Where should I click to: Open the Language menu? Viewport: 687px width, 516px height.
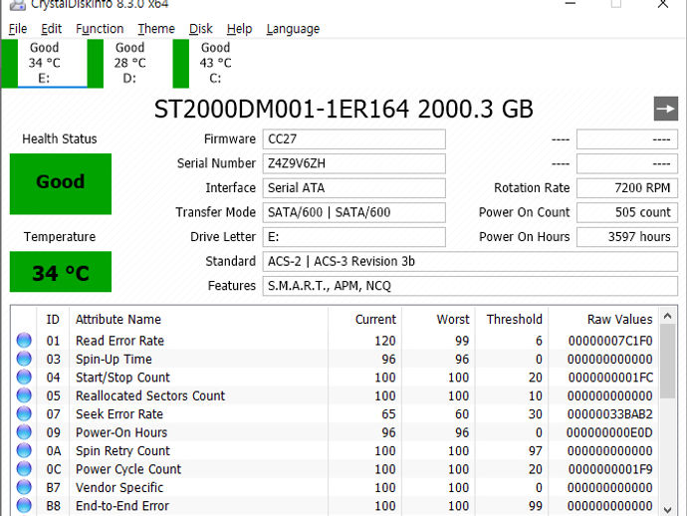coord(293,29)
